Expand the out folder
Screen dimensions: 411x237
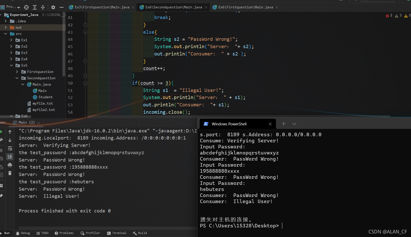pos(6,27)
